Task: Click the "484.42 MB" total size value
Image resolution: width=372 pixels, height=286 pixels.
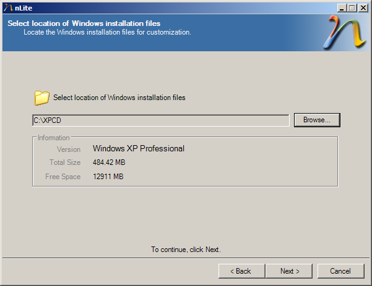Action: [109, 162]
